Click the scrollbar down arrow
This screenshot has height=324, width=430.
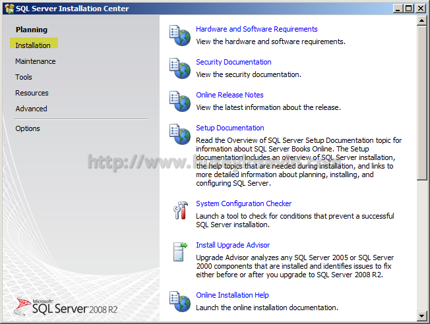421,316
